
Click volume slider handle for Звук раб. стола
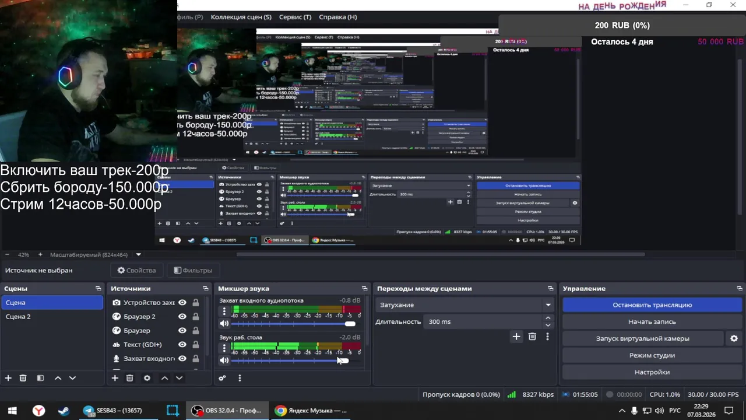point(343,360)
